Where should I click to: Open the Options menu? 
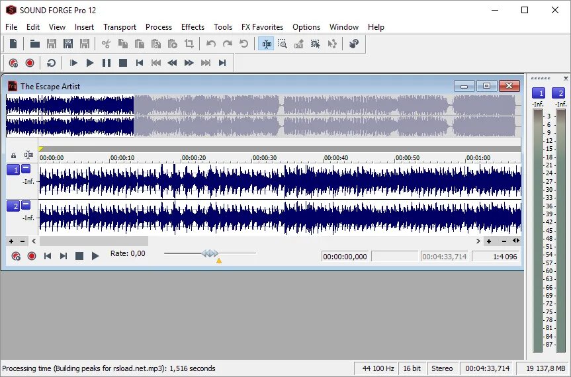point(306,27)
